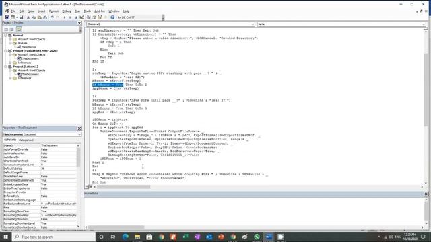Click the Cut scissors icon

point(28,17)
